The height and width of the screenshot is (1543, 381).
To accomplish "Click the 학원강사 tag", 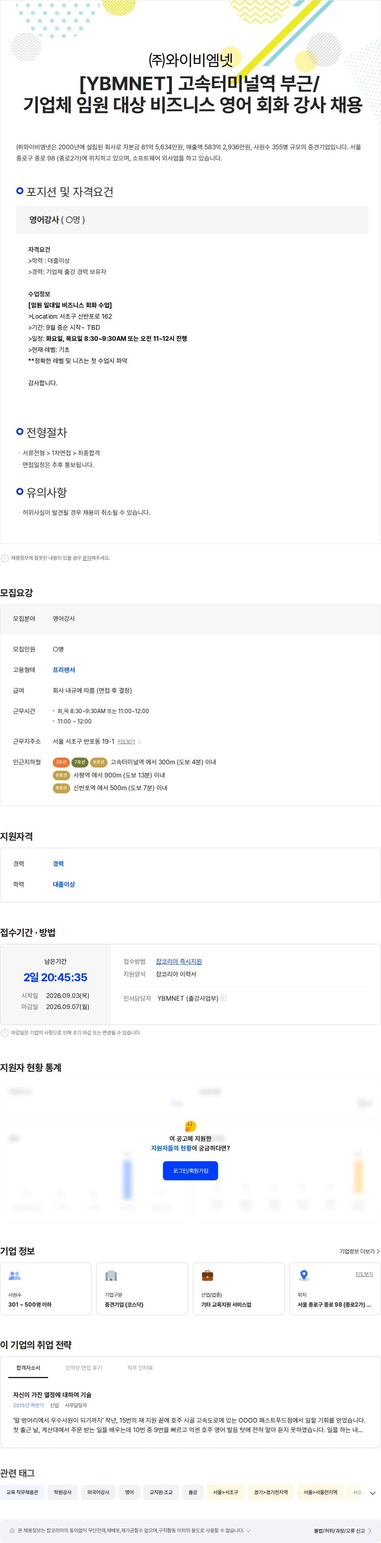I will [63, 1492].
